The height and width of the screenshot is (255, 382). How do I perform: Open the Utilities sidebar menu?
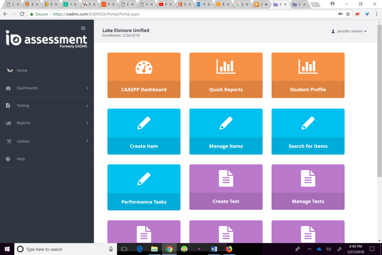(x=47, y=141)
